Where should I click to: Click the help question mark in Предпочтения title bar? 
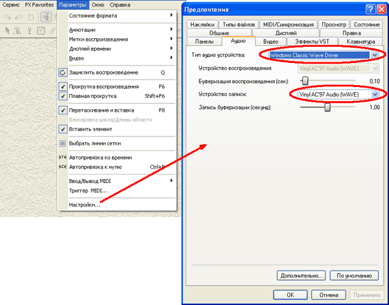click(x=370, y=10)
